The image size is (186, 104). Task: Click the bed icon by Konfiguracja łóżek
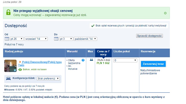8,78
